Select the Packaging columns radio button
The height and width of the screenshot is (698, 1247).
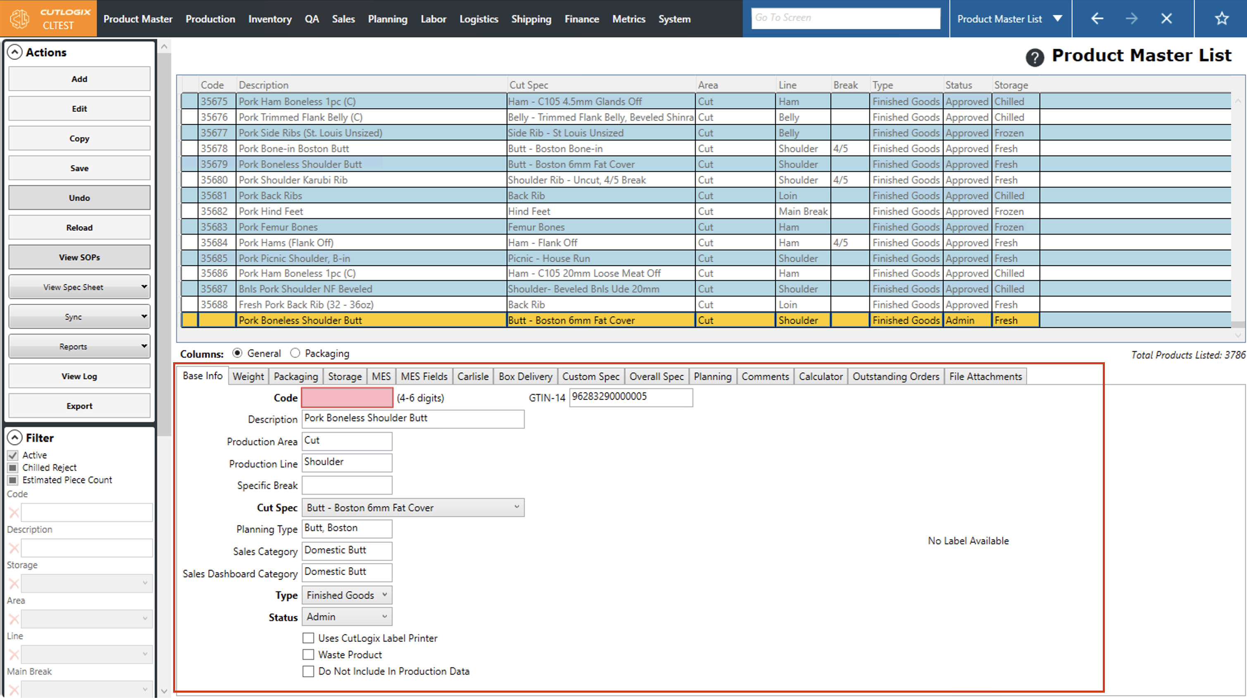[x=295, y=354]
